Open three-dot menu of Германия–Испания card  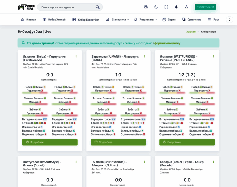coord(213,56)
